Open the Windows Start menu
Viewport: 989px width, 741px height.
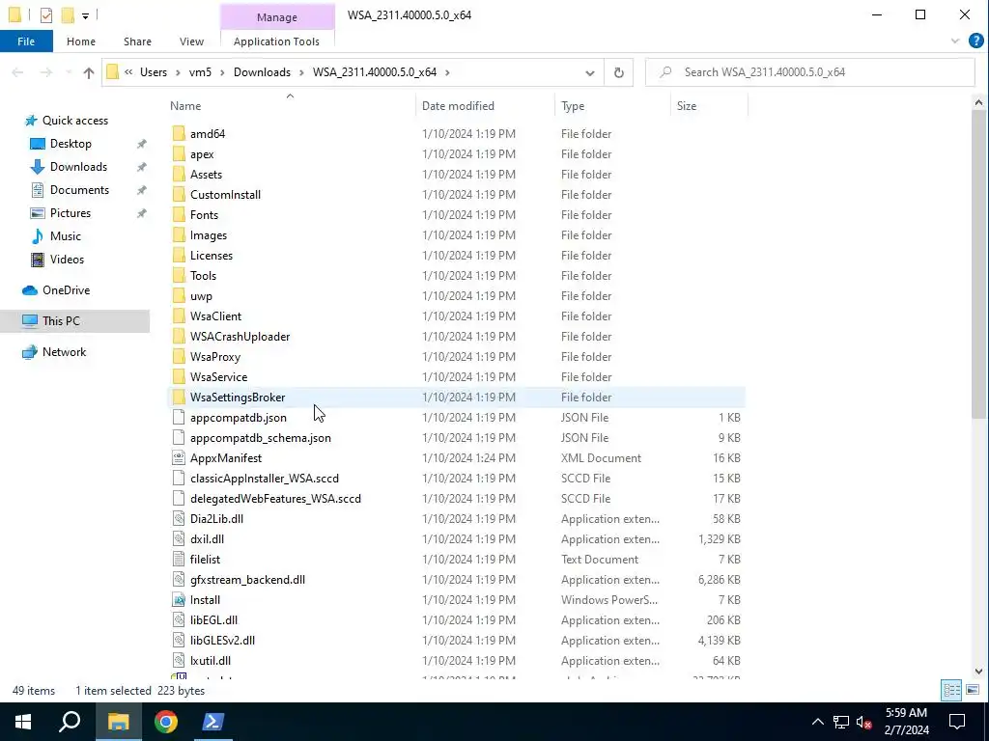23,722
